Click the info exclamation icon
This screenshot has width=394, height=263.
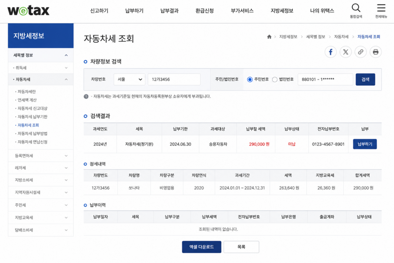coord(86,96)
